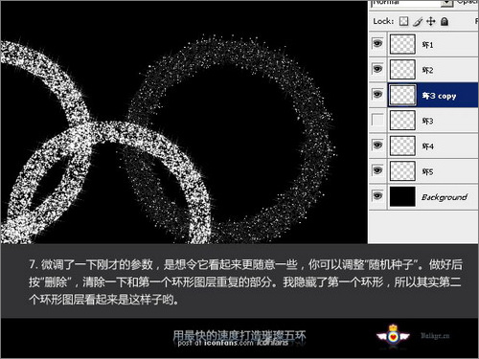Hide the 环2 layer eye
The height and width of the screenshot is (359, 479).
[377, 69]
